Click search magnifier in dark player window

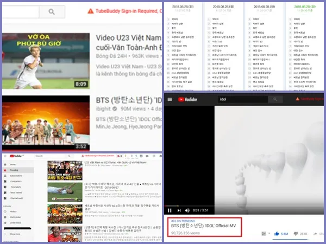(x=275, y=99)
